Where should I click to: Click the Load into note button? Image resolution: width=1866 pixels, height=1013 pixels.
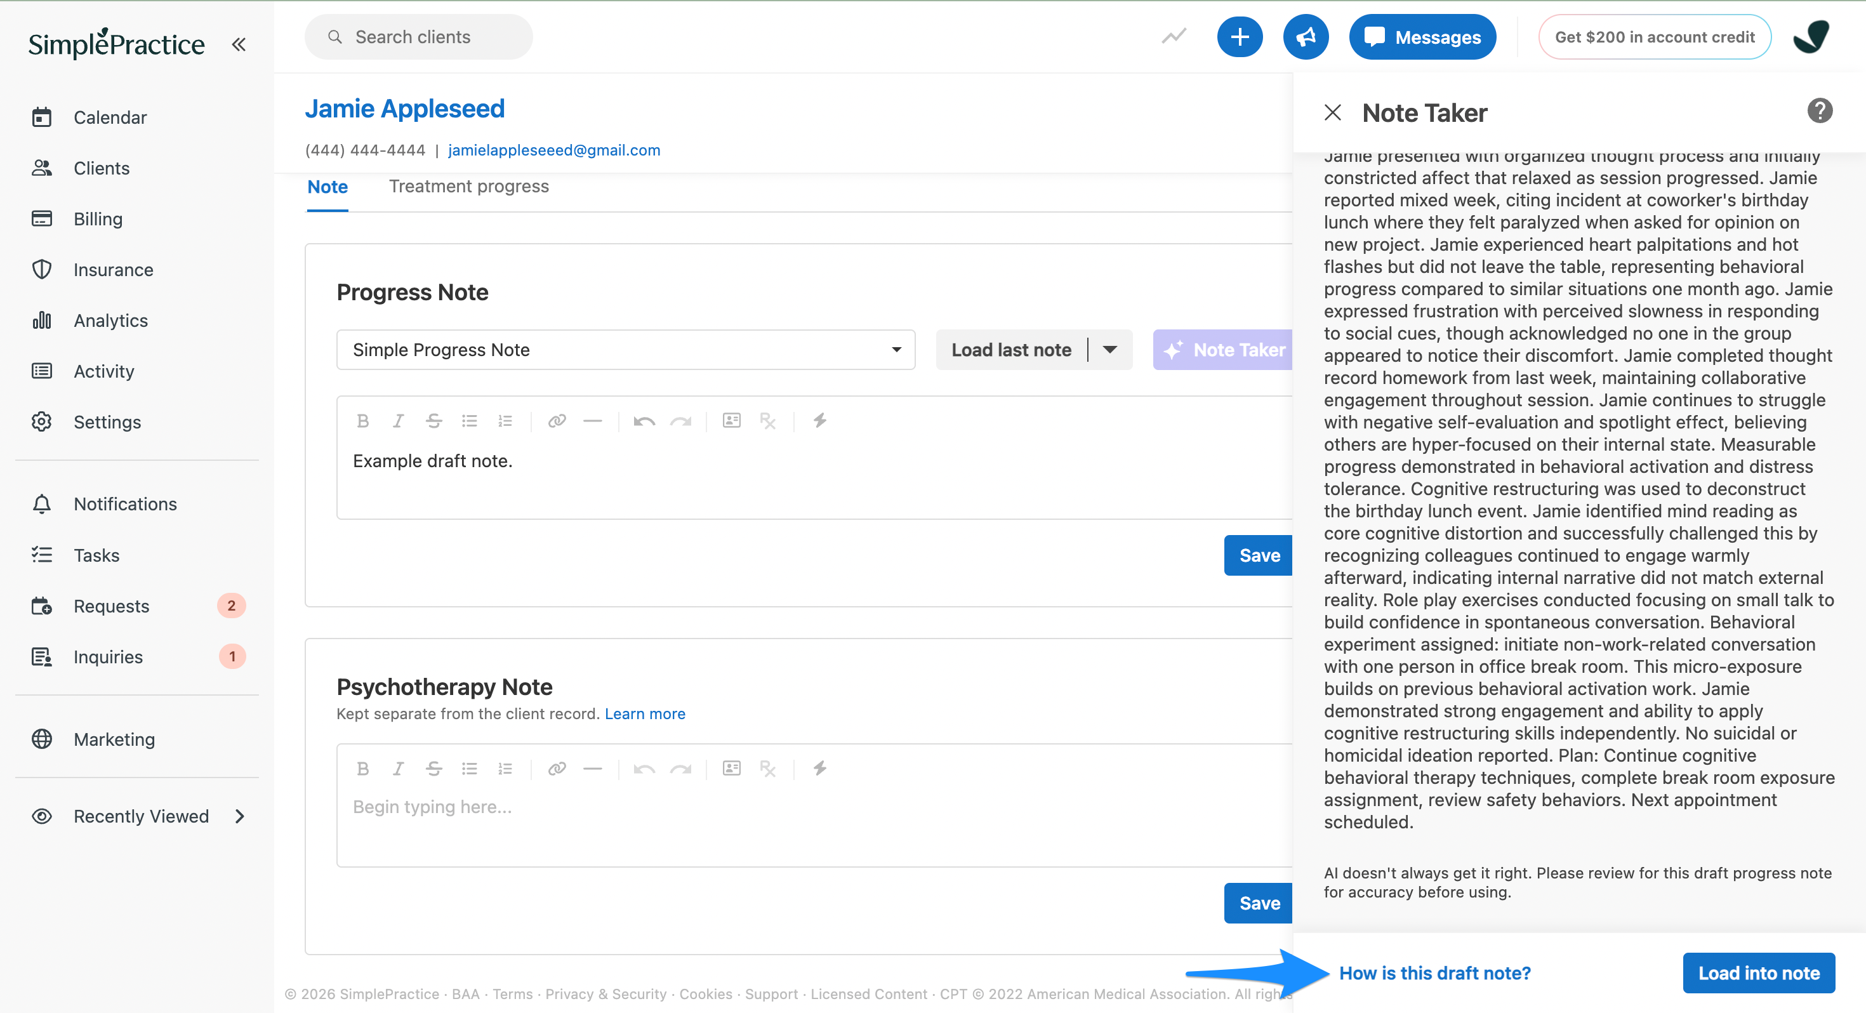point(1758,973)
